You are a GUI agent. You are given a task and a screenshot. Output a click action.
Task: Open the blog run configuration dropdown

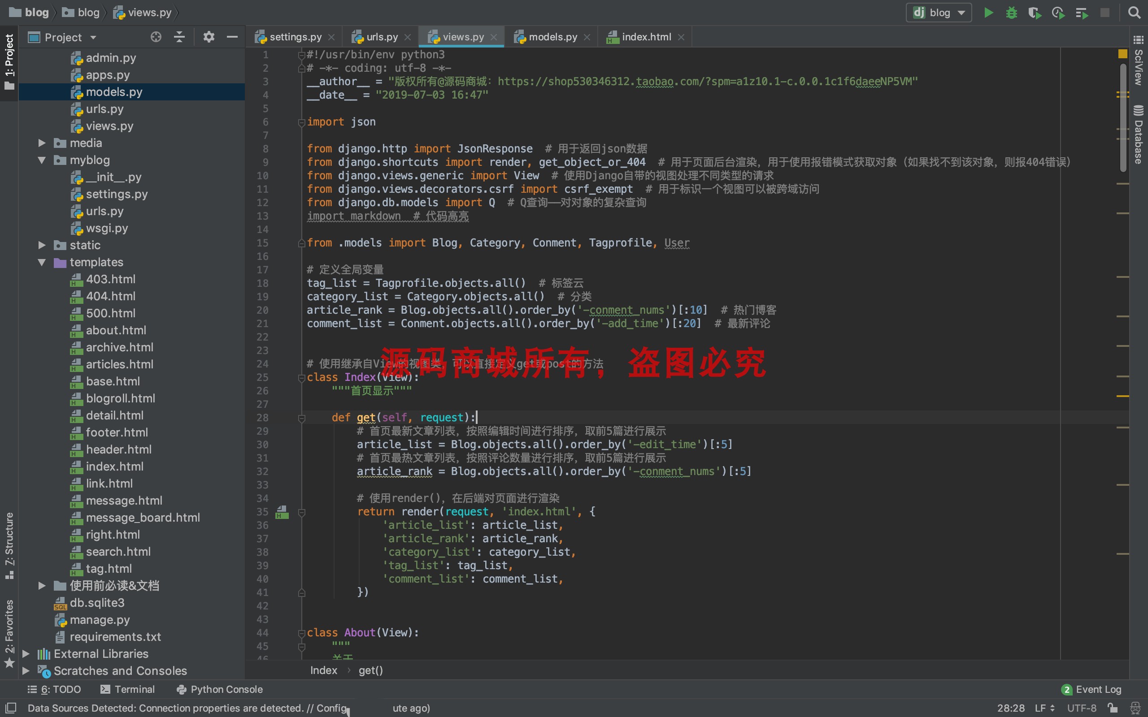(939, 13)
